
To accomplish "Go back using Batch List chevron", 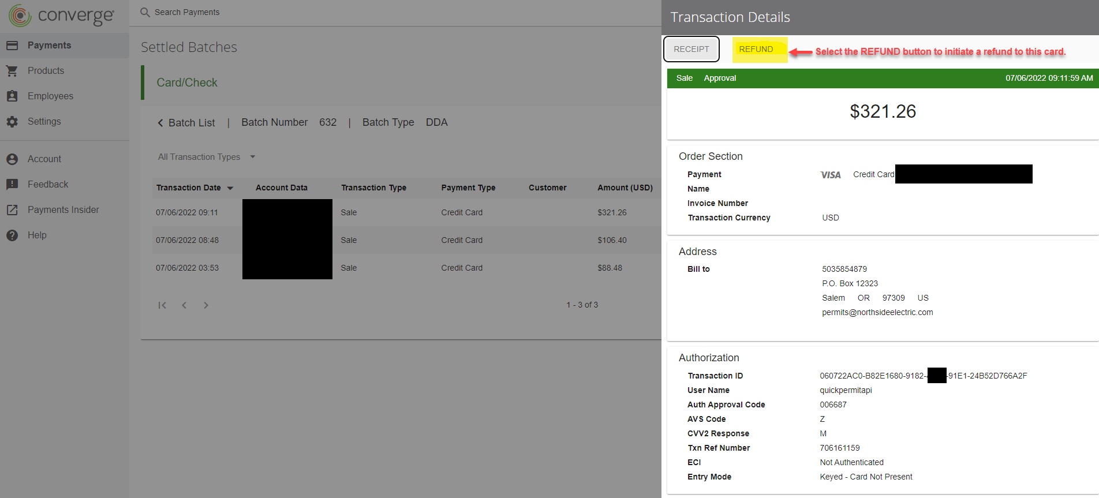I will click(160, 123).
